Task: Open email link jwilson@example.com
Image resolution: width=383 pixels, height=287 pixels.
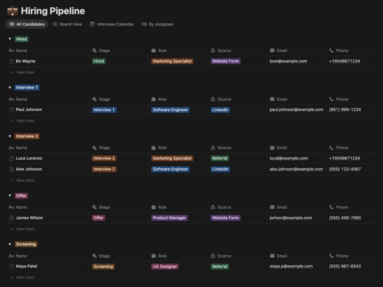Action: 291,218
